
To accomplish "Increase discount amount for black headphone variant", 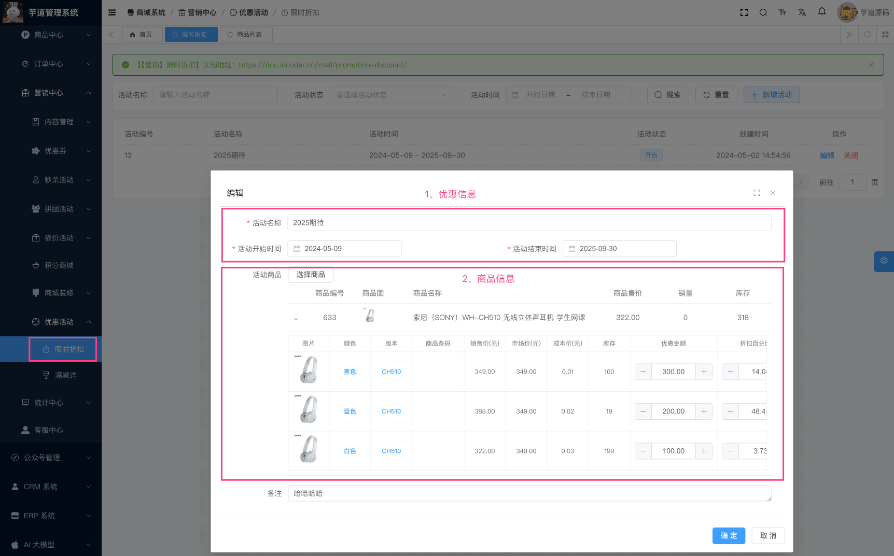I will 704,372.
